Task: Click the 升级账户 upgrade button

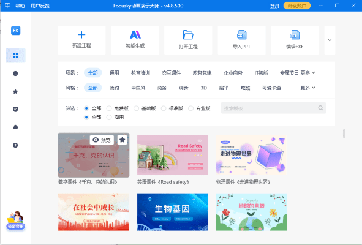Action: click(x=297, y=6)
